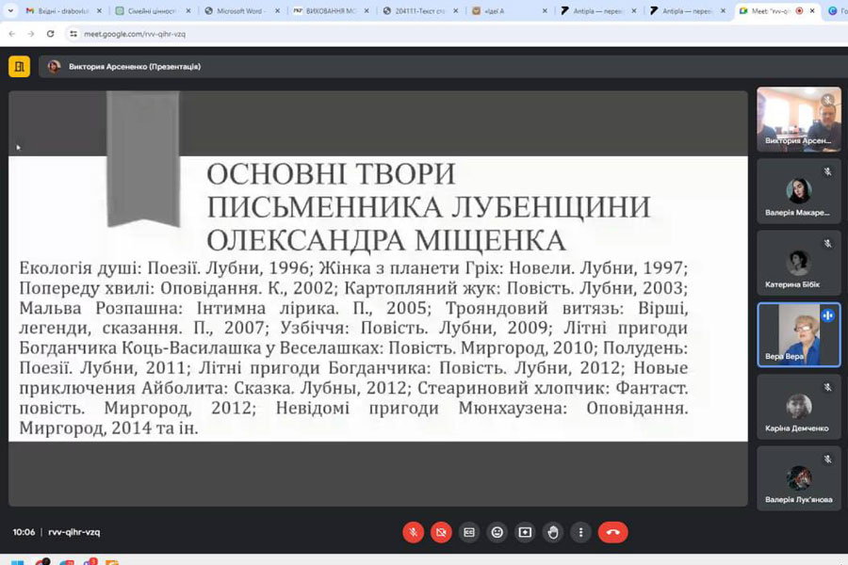Click the muted mic icon on Виктория Арсен tile
This screenshot has width=848, height=565.
coord(827,100)
